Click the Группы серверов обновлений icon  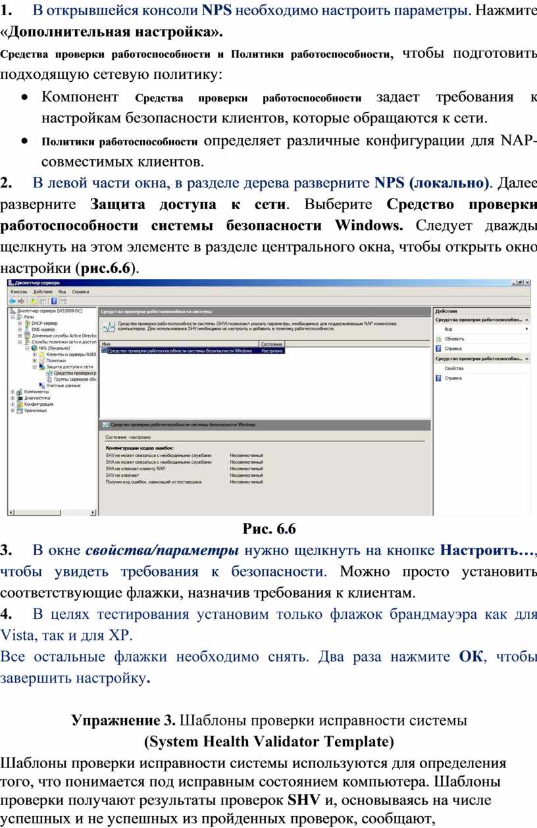tap(49, 379)
